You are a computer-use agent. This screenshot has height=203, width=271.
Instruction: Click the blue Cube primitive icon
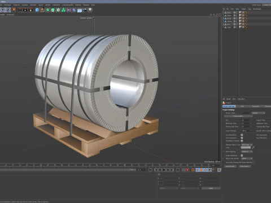tap(37, 10)
